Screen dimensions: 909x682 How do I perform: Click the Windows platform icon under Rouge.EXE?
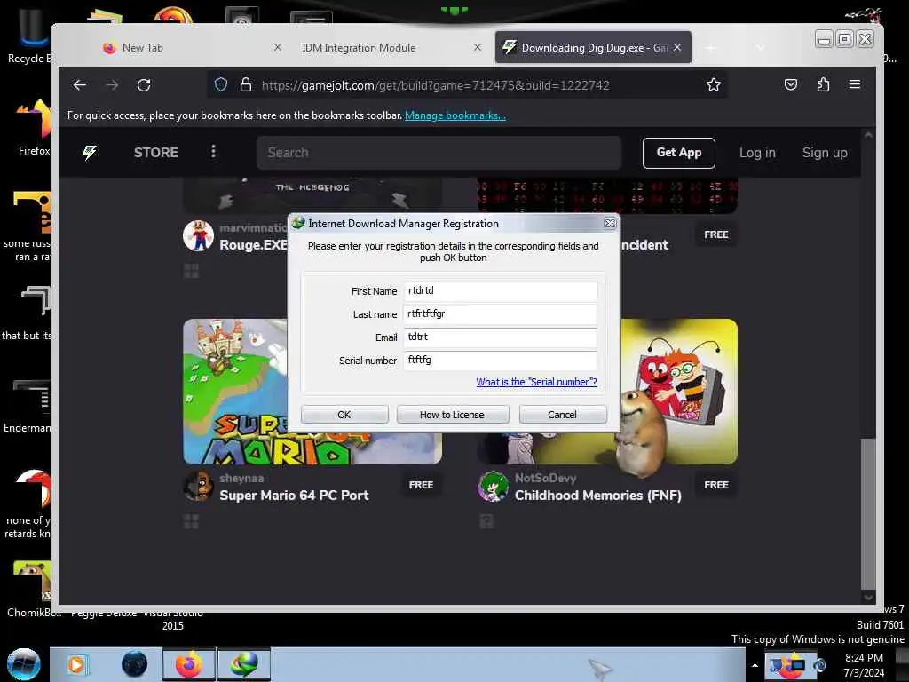click(192, 271)
